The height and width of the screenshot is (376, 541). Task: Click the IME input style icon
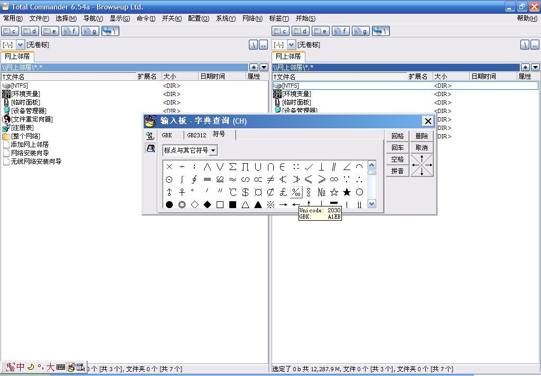(x=11, y=366)
